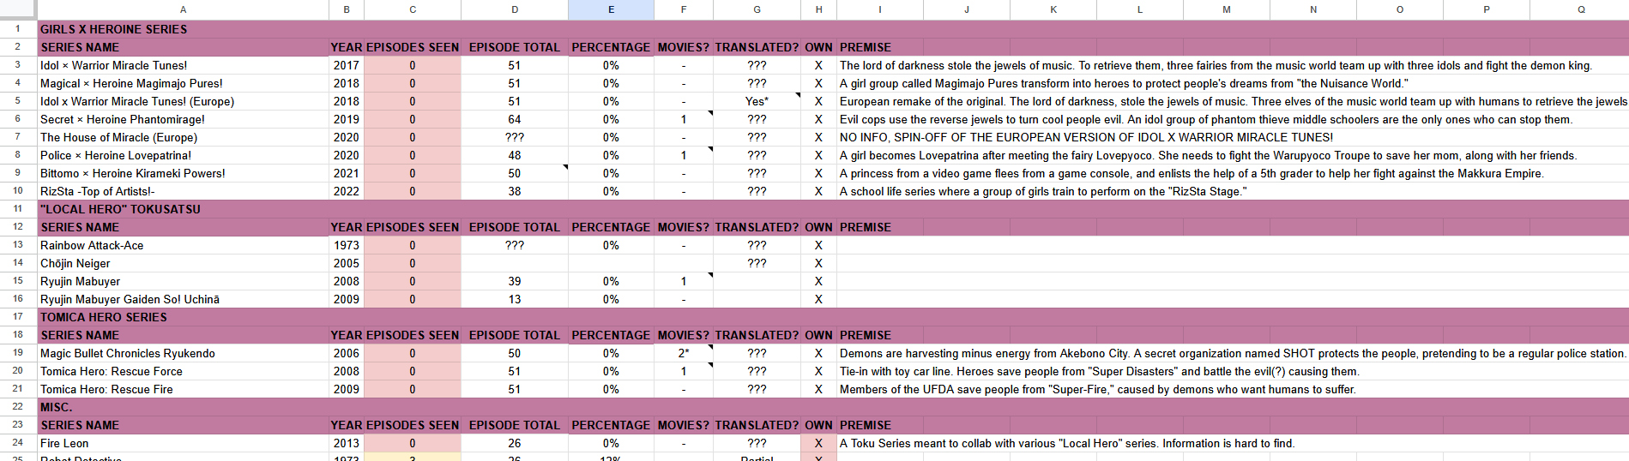Click the "Yes*" translated cell
The height and width of the screenshot is (461, 1629).
[757, 101]
